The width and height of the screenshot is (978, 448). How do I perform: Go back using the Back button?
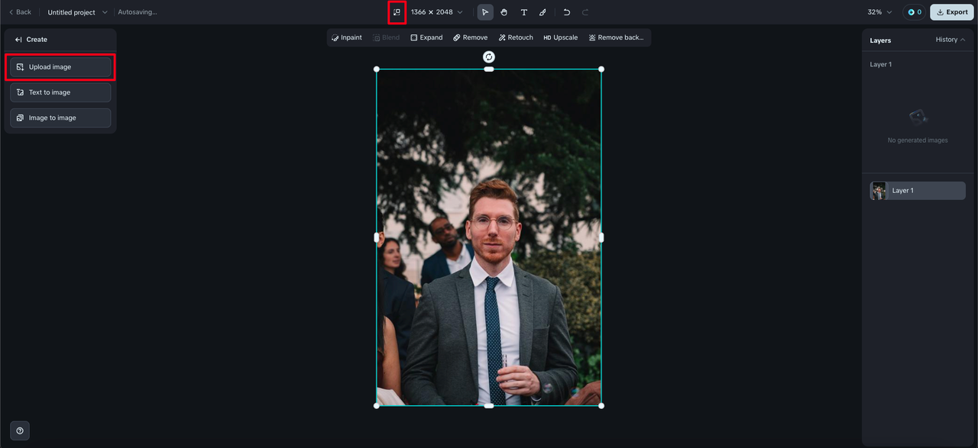21,12
